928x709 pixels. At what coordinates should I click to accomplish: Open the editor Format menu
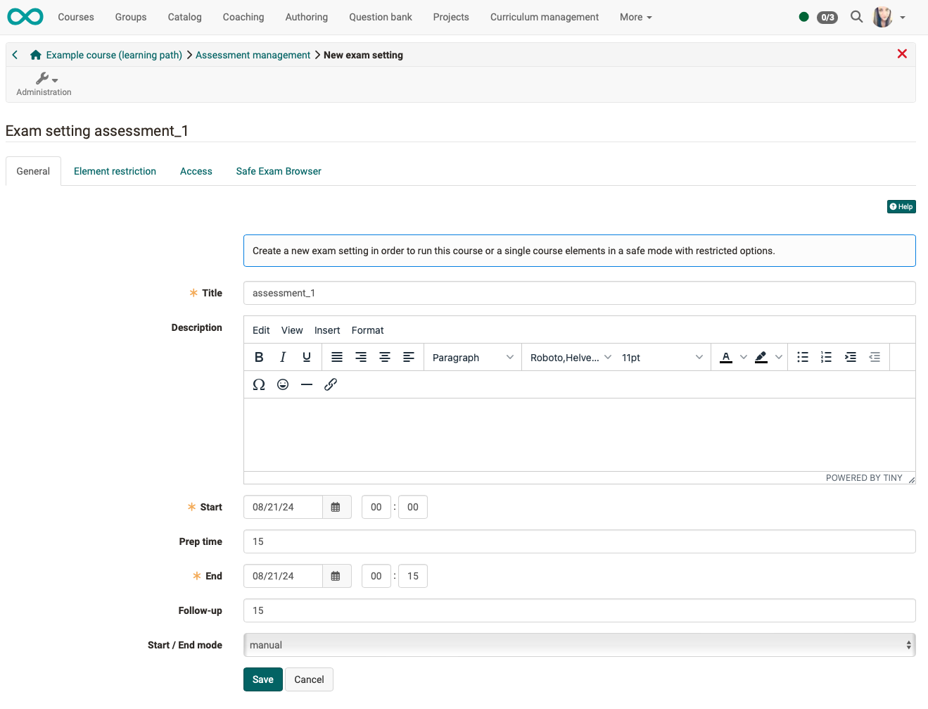[368, 330]
